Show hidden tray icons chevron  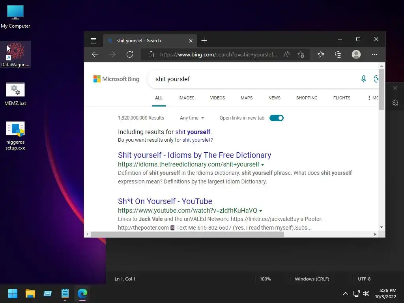pyautogui.click(x=346, y=294)
